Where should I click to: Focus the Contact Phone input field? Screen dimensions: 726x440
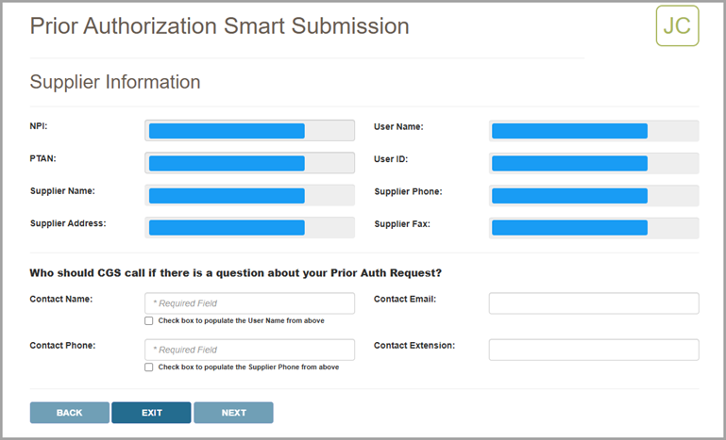coord(249,350)
